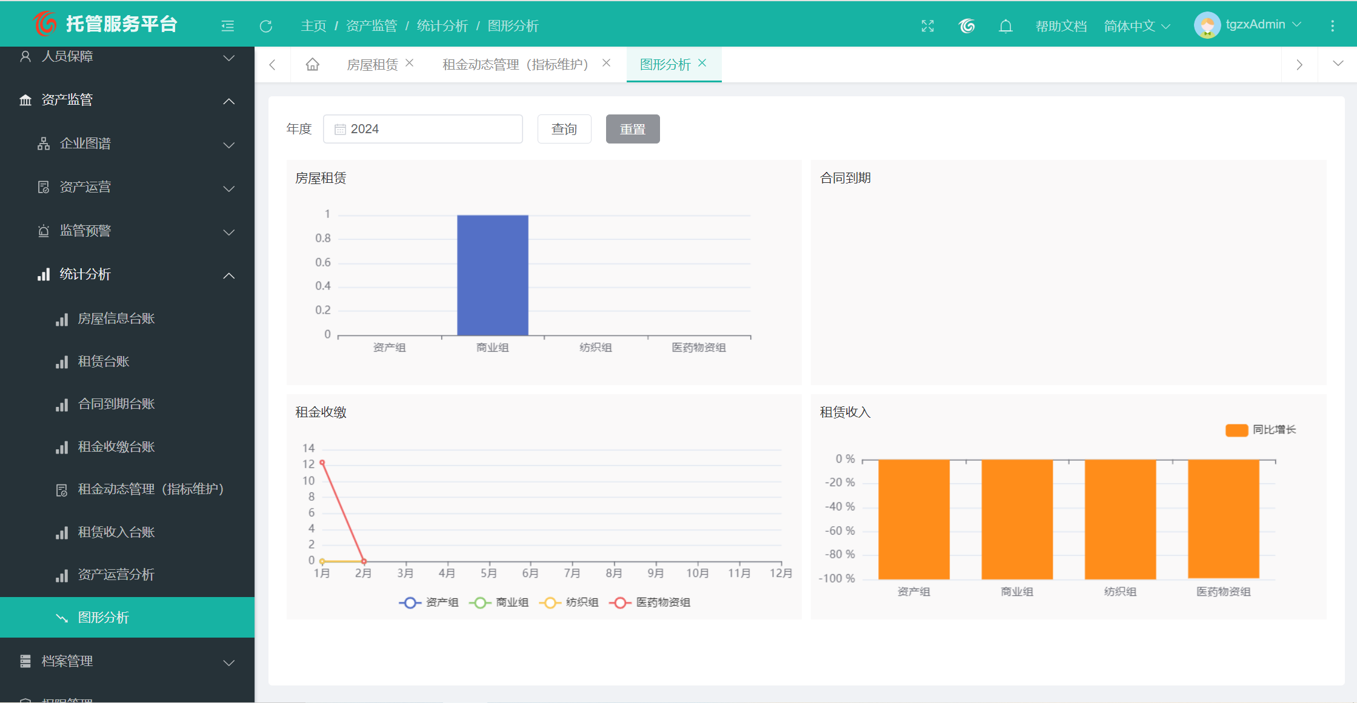Click the 房屋信息台账 chart icon
The width and height of the screenshot is (1357, 703).
(62, 319)
